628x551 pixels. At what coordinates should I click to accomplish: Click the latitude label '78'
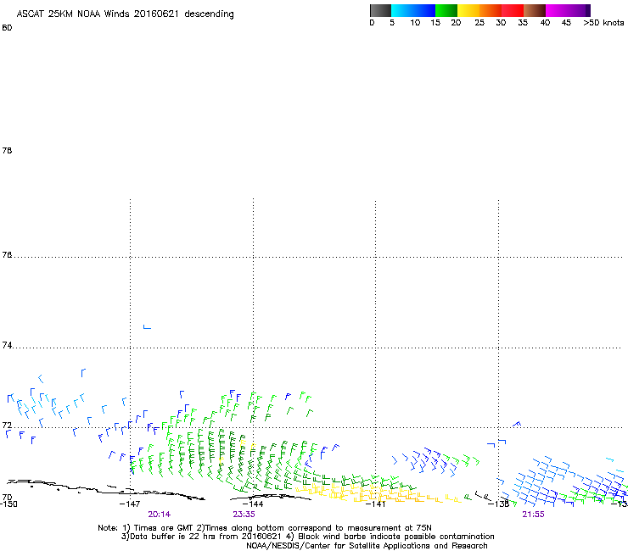click(7, 150)
